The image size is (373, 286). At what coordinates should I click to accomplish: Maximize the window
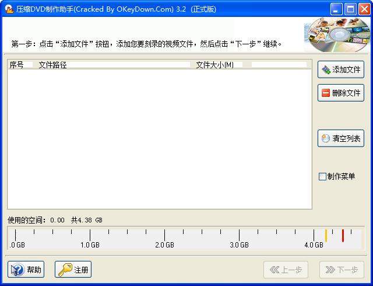(350, 9)
